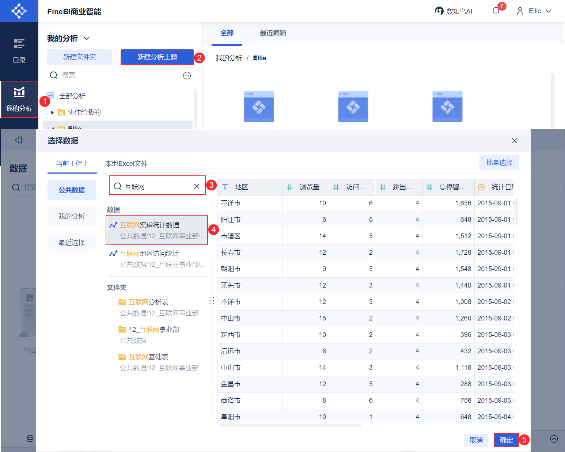Viewport: 565px width, 452px height.
Task: Confirm with the 确定 button
Action: point(506,440)
